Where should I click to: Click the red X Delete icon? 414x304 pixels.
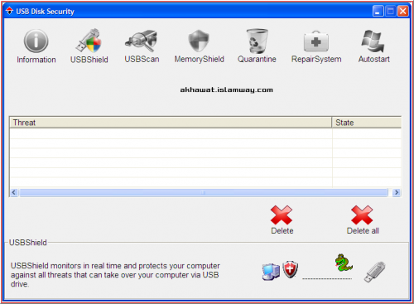click(282, 215)
